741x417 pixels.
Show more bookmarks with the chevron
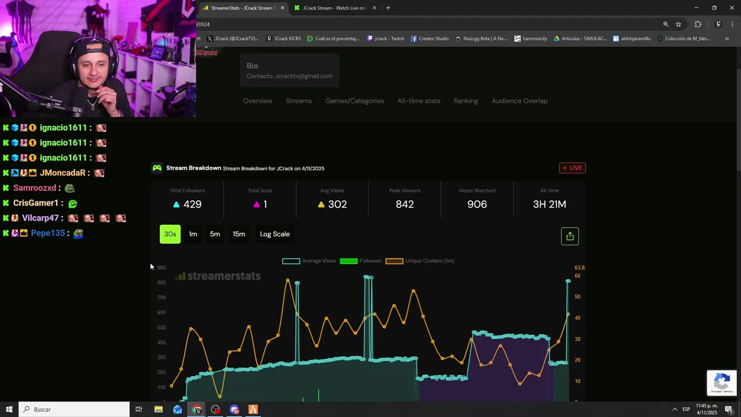(727, 39)
